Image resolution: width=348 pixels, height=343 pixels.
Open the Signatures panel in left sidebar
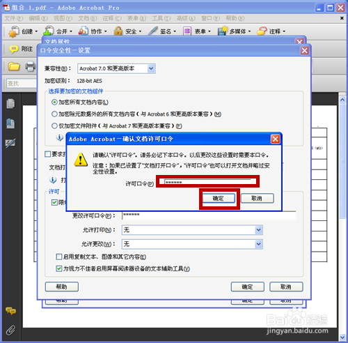pos(10,143)
